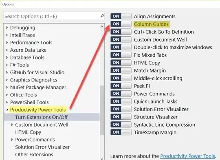Select HTML Copy in the tree

point(28,132)
